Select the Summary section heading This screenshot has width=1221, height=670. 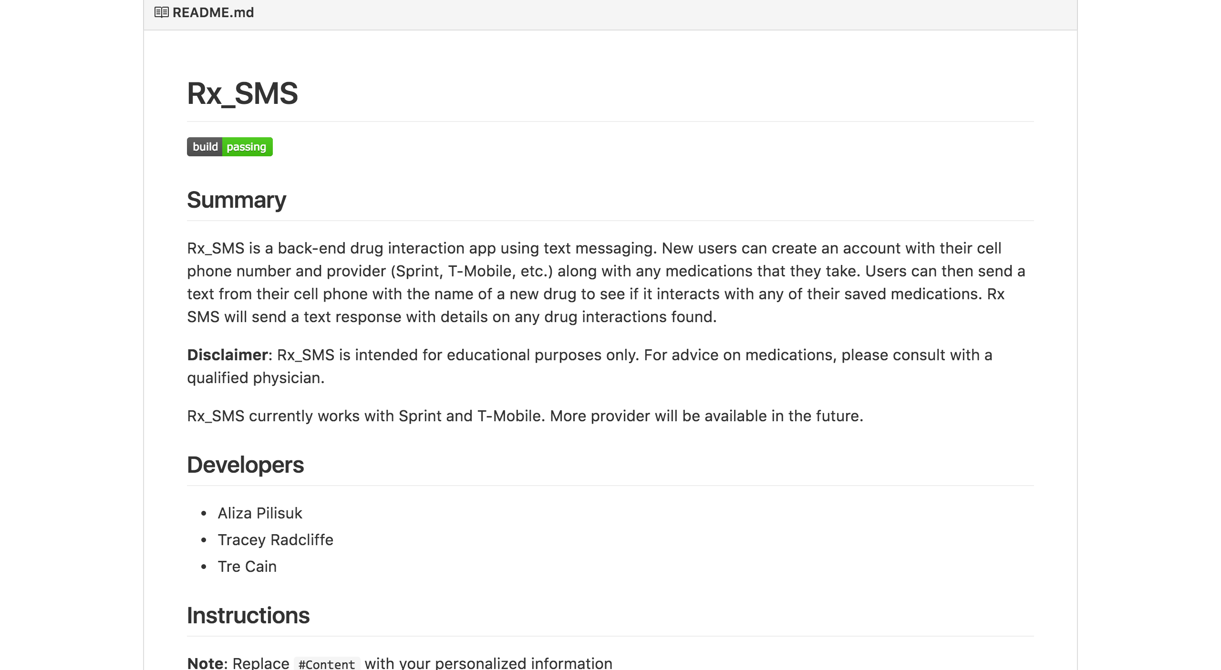point(237,200)
